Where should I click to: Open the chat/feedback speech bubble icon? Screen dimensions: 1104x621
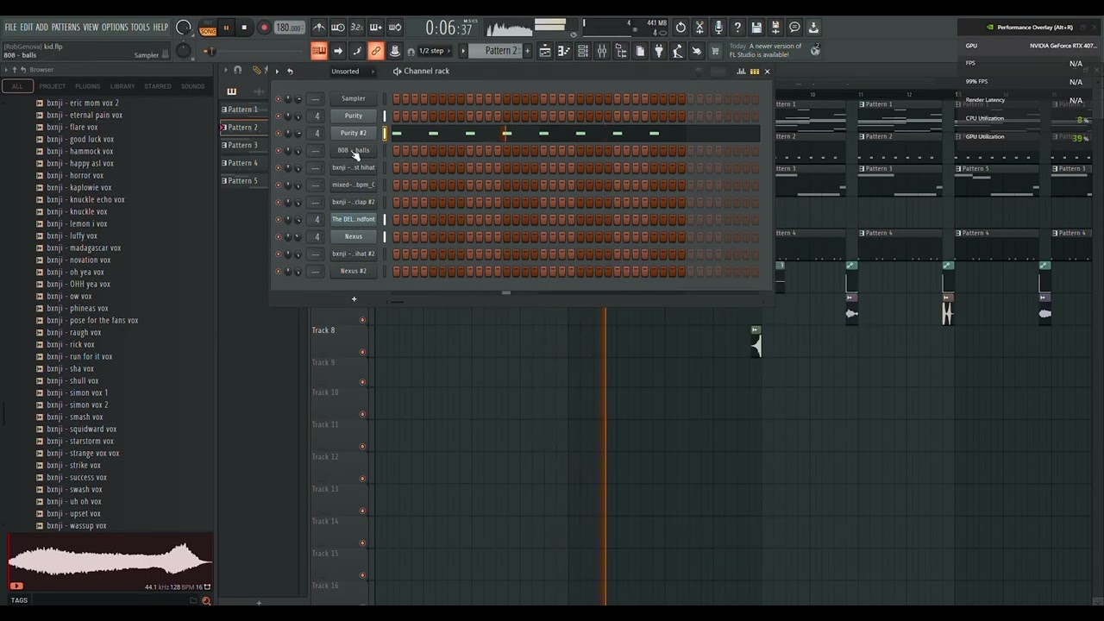pos(794,28)
